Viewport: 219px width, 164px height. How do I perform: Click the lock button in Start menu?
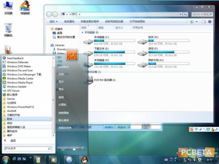coord(74,149)
